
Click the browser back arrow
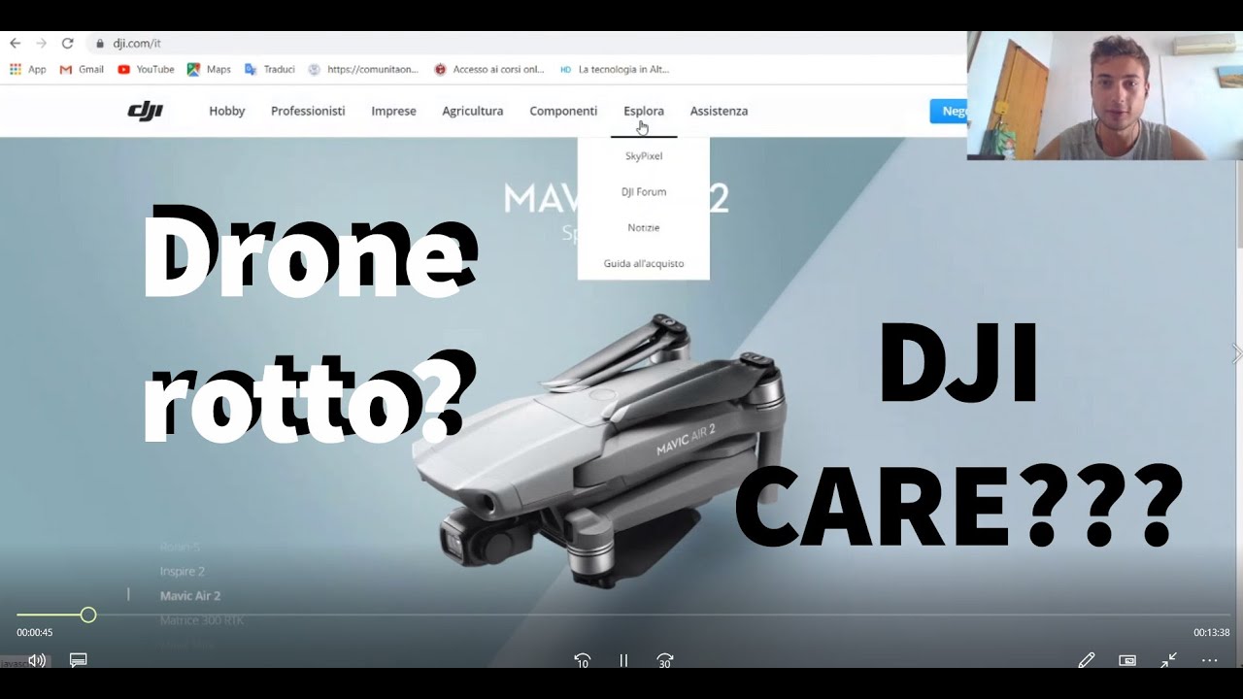[x=15, y=44]
